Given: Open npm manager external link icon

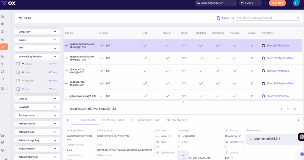Looking at the screenshot, I should pyautogui.click(x=170, y=136).
